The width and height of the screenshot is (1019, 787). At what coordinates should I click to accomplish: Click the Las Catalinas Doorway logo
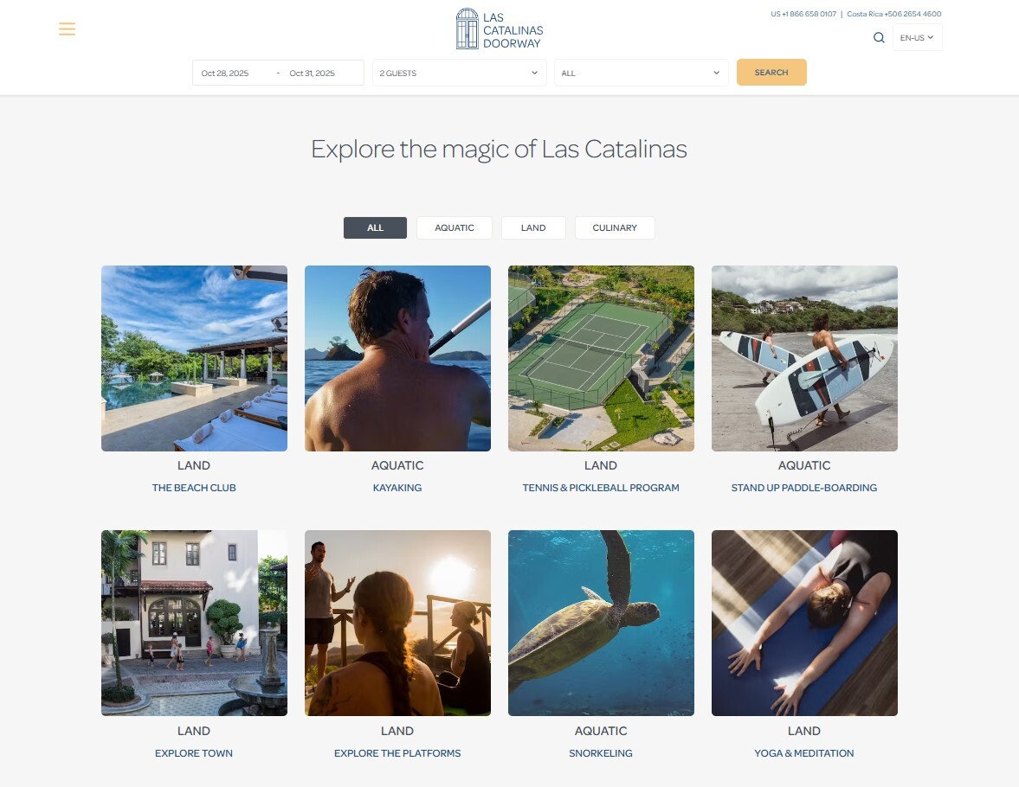click(499, 29)
